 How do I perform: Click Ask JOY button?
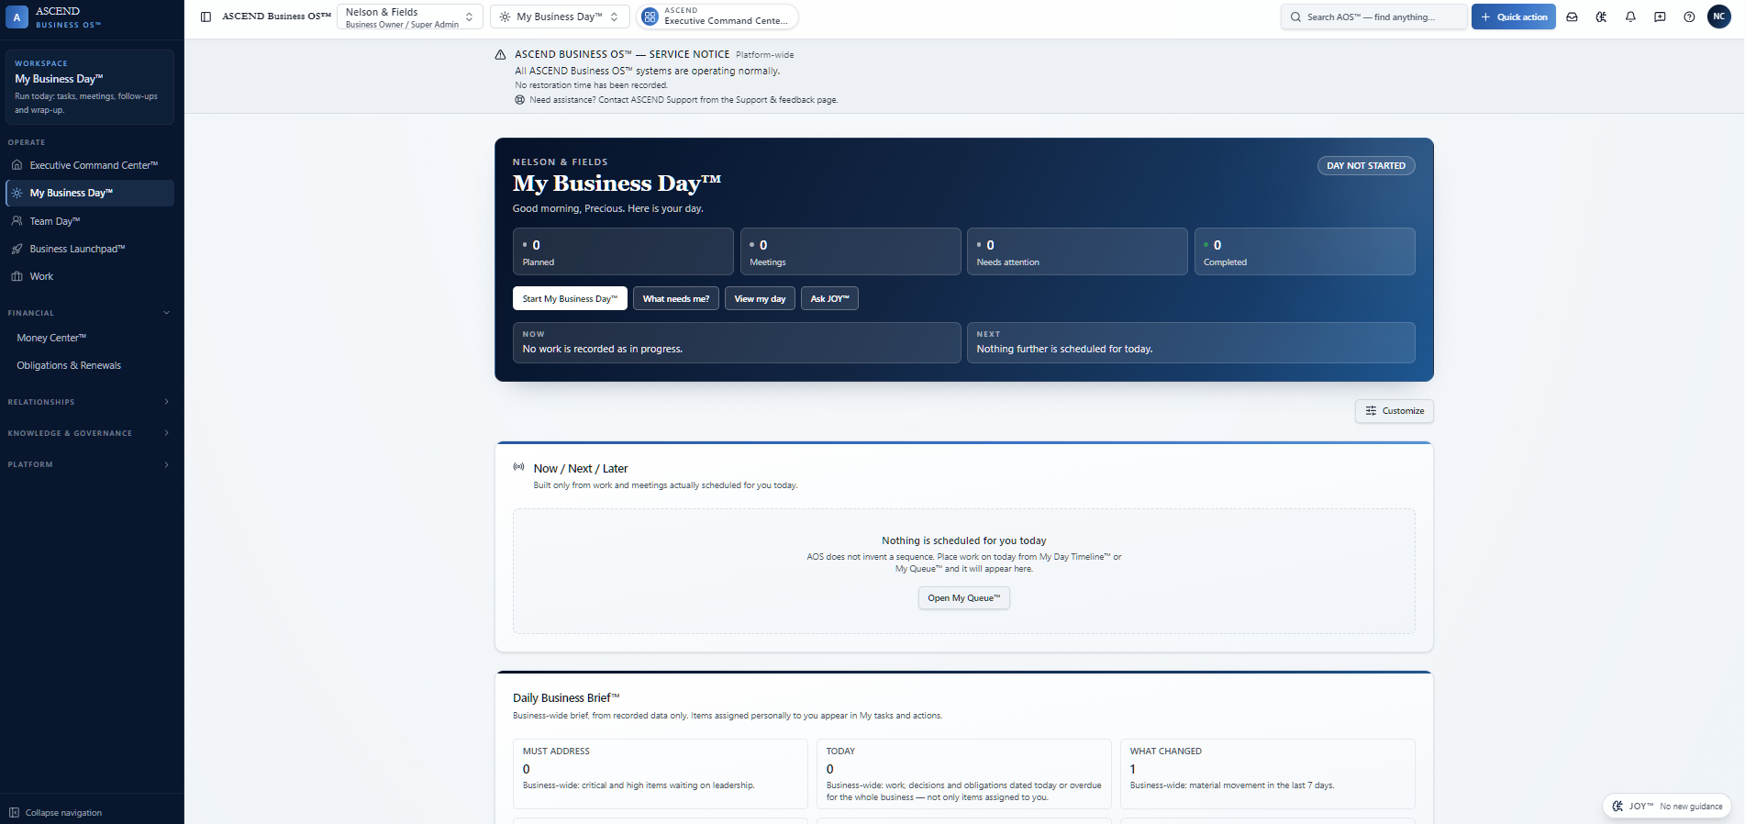[x=829, y=298]
